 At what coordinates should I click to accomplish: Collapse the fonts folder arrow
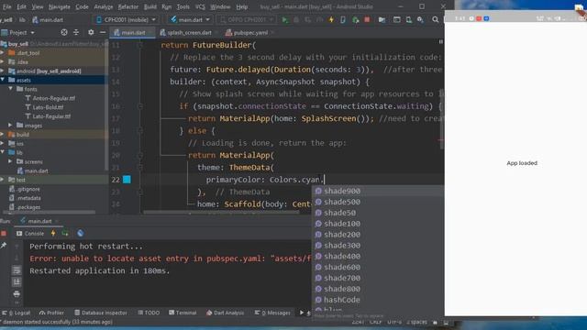click(x=10, y=89)
